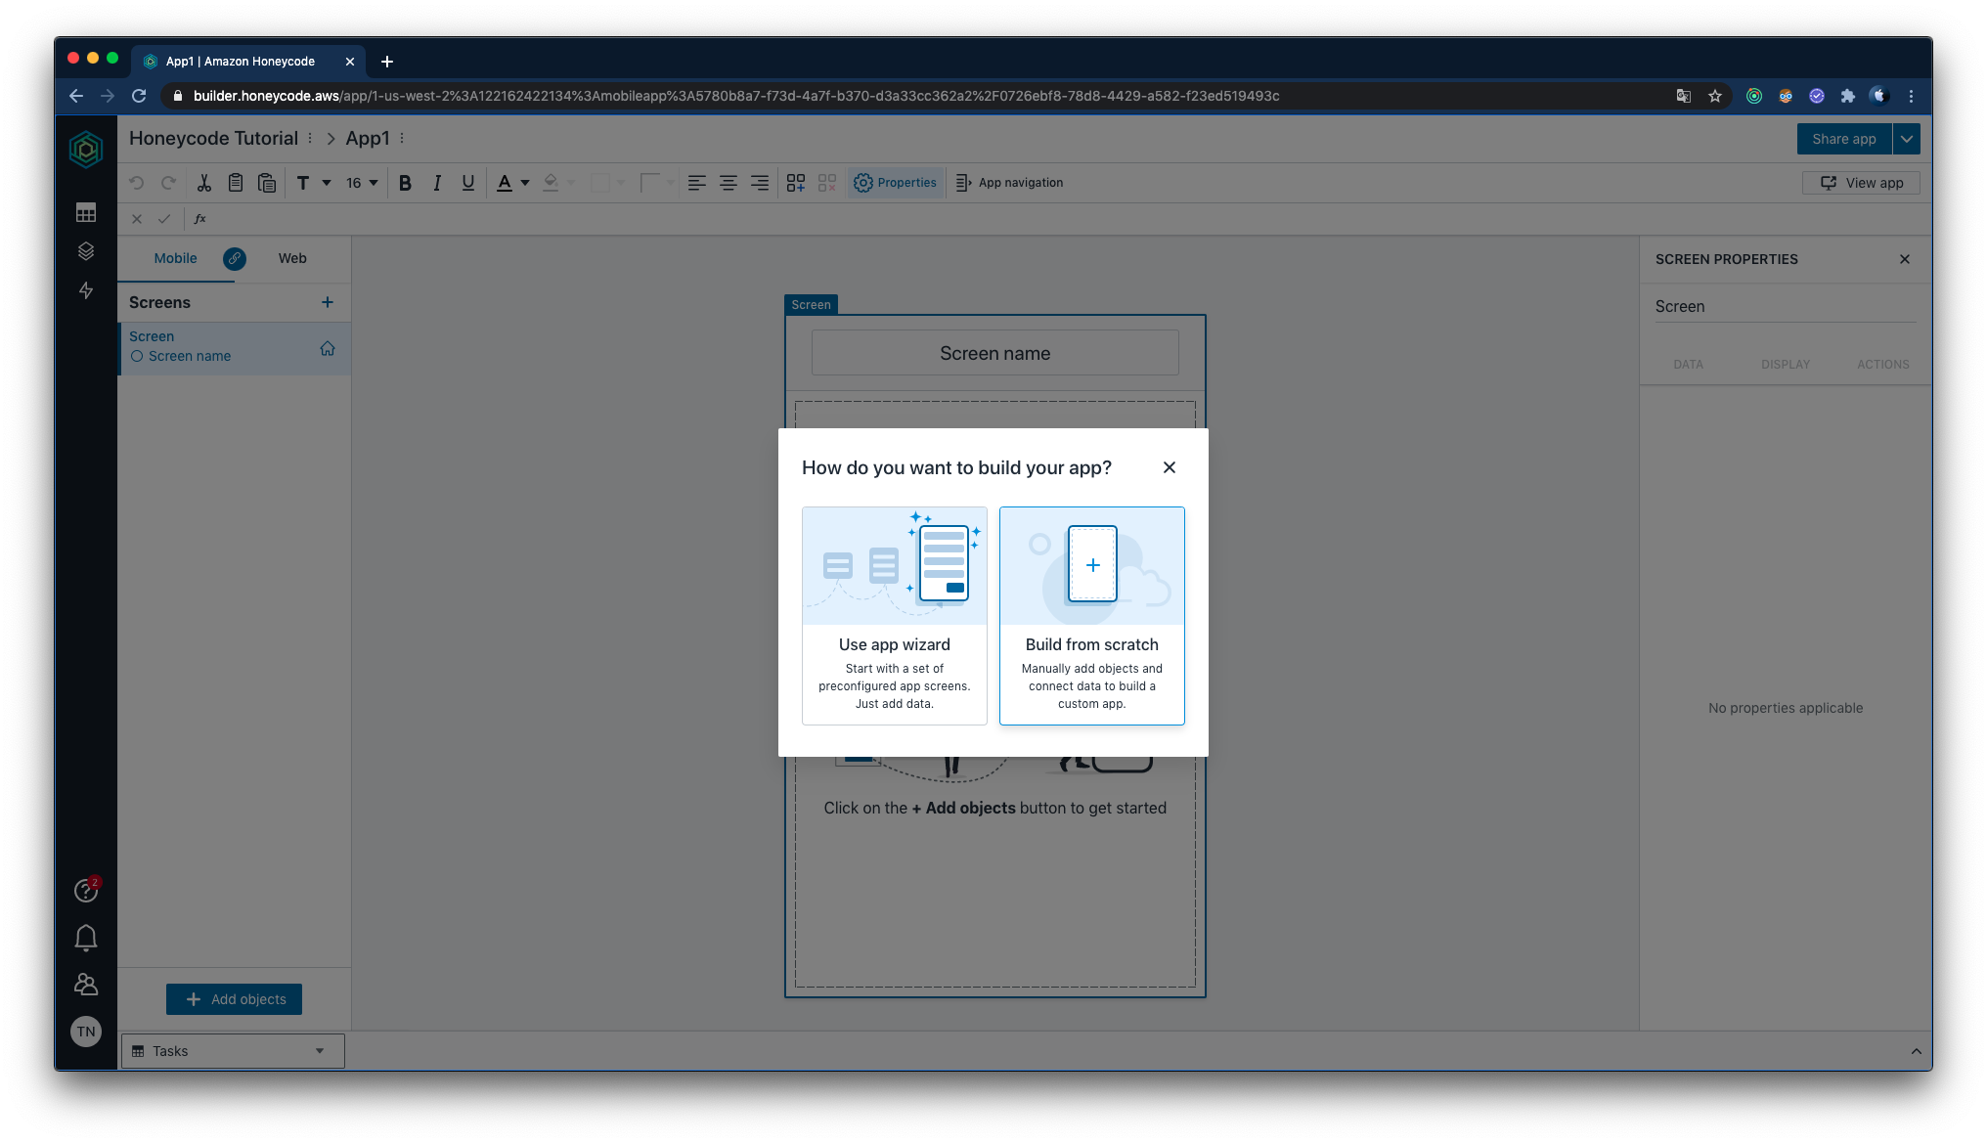Screen dimensions: 1987x1143
Task: Open the notifications bell icon
Action: [86, 938]
